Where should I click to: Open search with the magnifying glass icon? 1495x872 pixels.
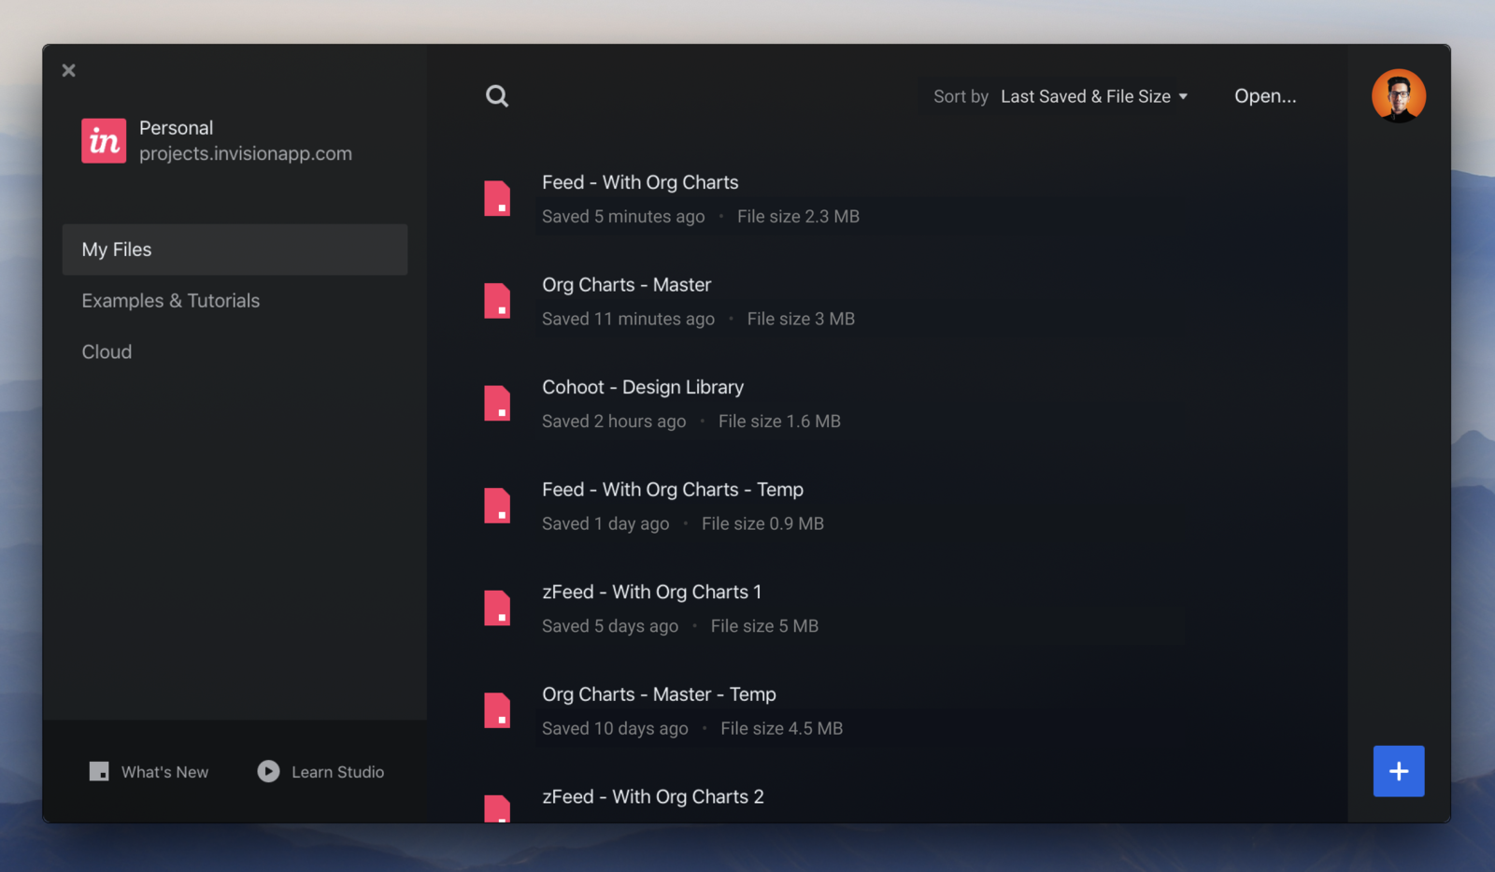tap(497, 95)
